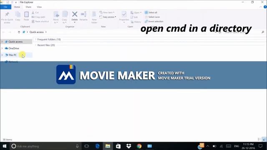
Task: Click the Paste shortcut command
Action: click(x=40, y=21)
